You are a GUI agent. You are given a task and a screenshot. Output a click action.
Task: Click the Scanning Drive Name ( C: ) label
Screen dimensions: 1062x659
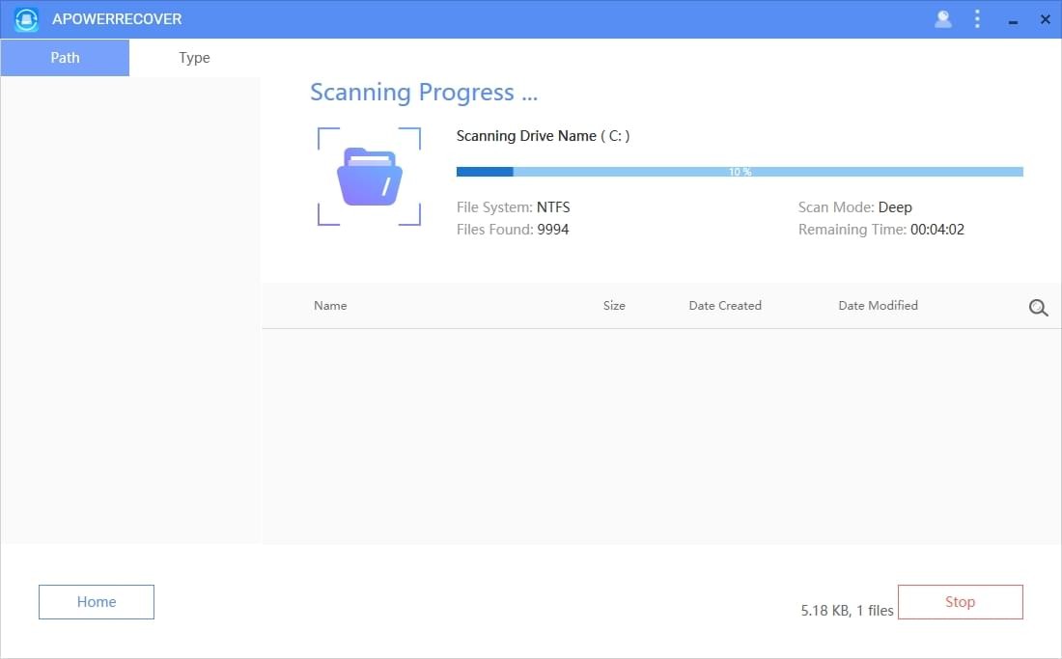(543, 135)
